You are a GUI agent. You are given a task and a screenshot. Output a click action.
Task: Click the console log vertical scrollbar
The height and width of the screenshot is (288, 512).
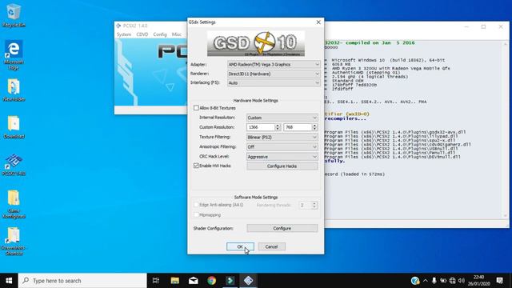tap(506, 130)
